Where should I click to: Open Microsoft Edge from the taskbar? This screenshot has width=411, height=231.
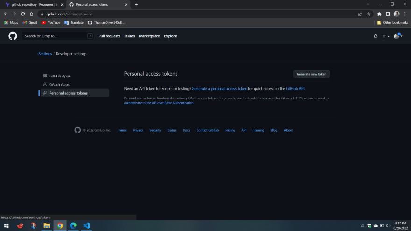pyautogui.click(x=73, y=225)
